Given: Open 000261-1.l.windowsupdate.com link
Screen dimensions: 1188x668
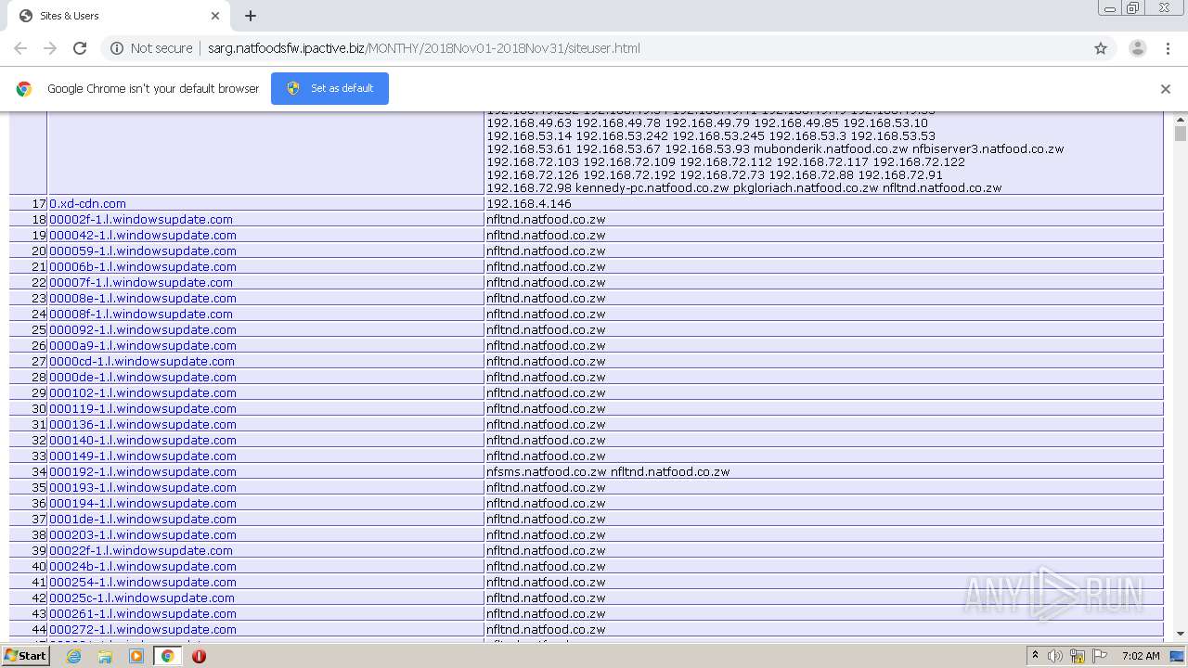Looking at the screenshot, I should (x=143, y=613).
